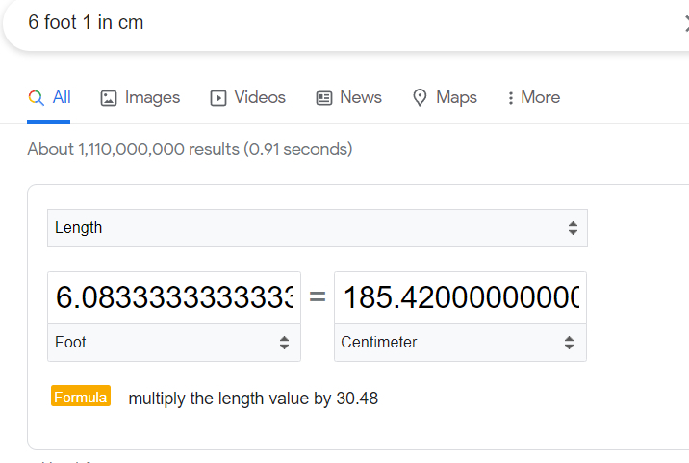
Task: Click the centimeter value input field
Action: [x=460, y=297]
